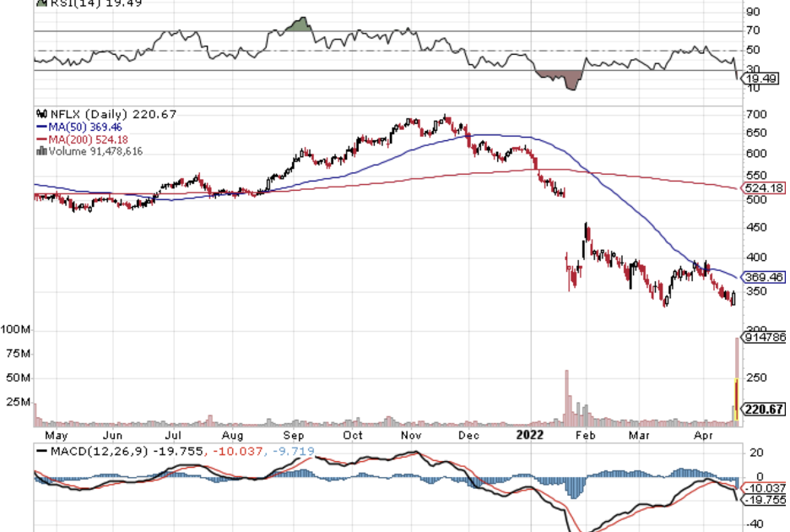Click the NFLX candlestick legend icon
This screenshot has width=790, height=532.
39,114
